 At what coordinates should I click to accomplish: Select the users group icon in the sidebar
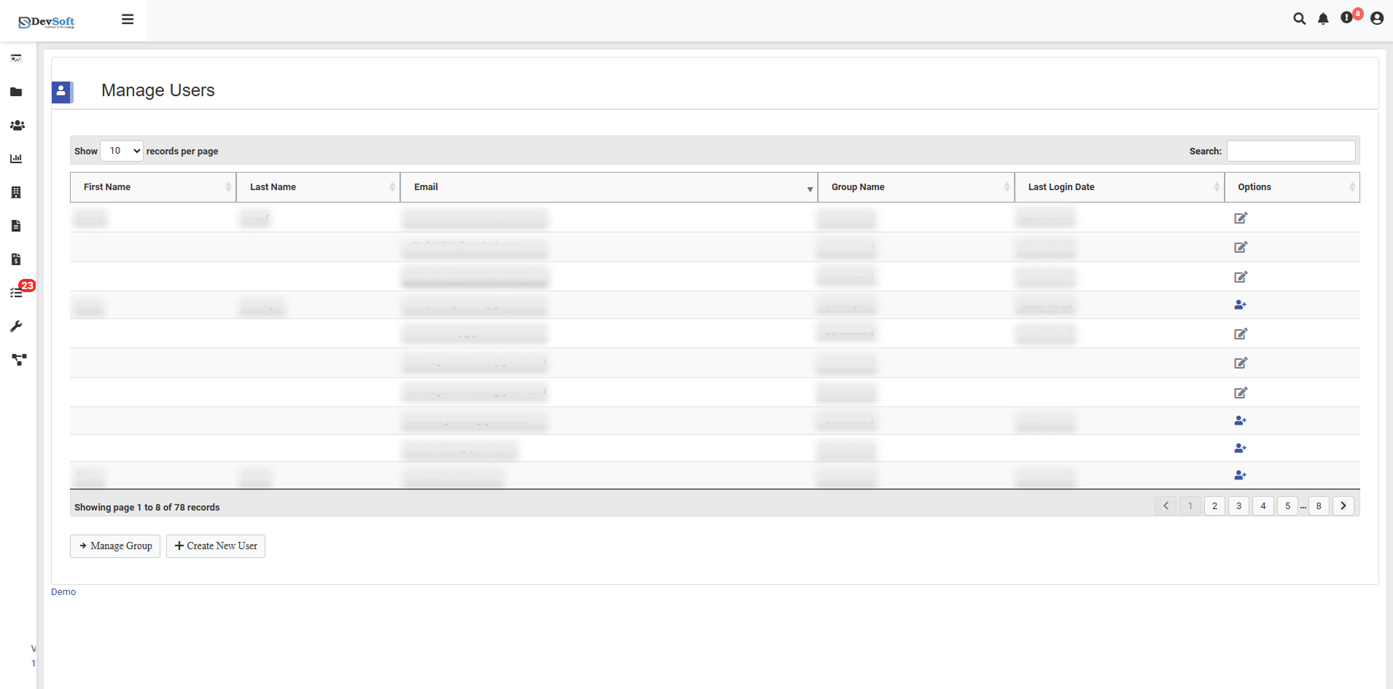(x=16, y=125)
